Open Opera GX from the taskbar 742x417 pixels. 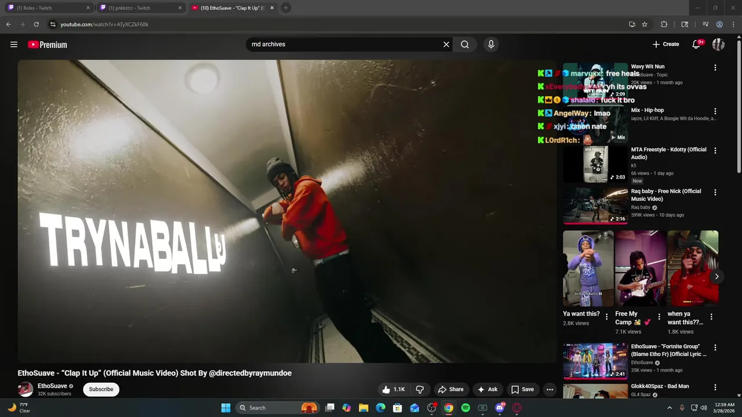pos(517,408)
